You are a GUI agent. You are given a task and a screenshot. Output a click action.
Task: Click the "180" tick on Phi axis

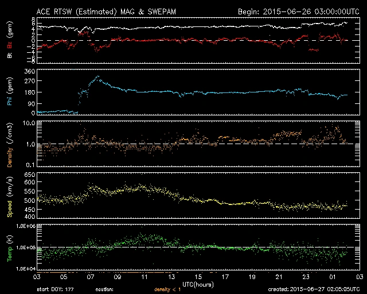tap(30, 92)
